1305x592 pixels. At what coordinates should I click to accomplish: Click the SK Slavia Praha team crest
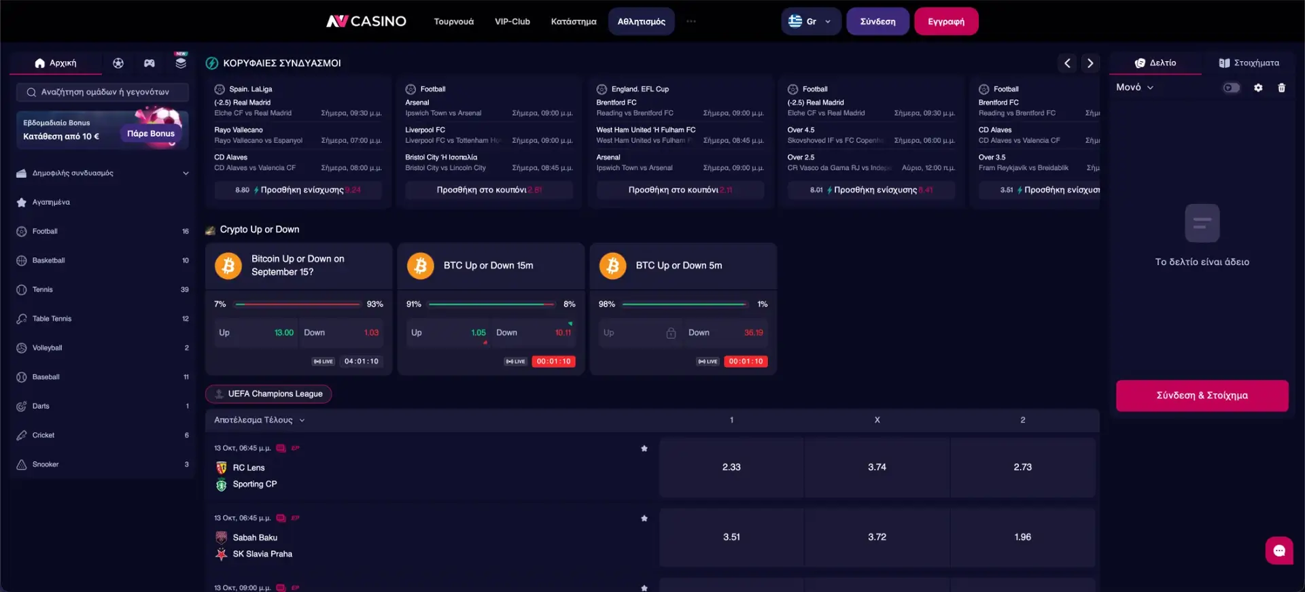(x=221, y=554)
